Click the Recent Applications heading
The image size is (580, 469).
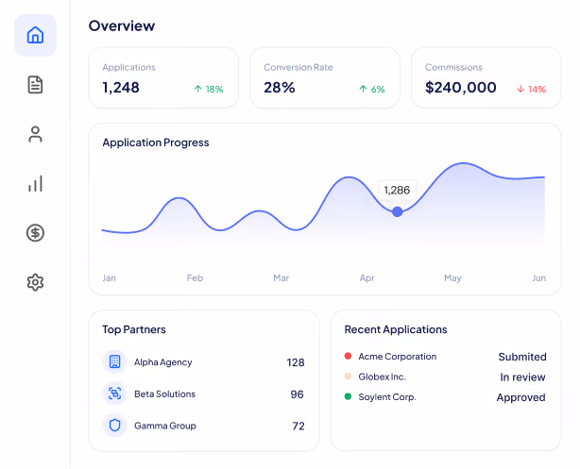(x=396, y=329)
